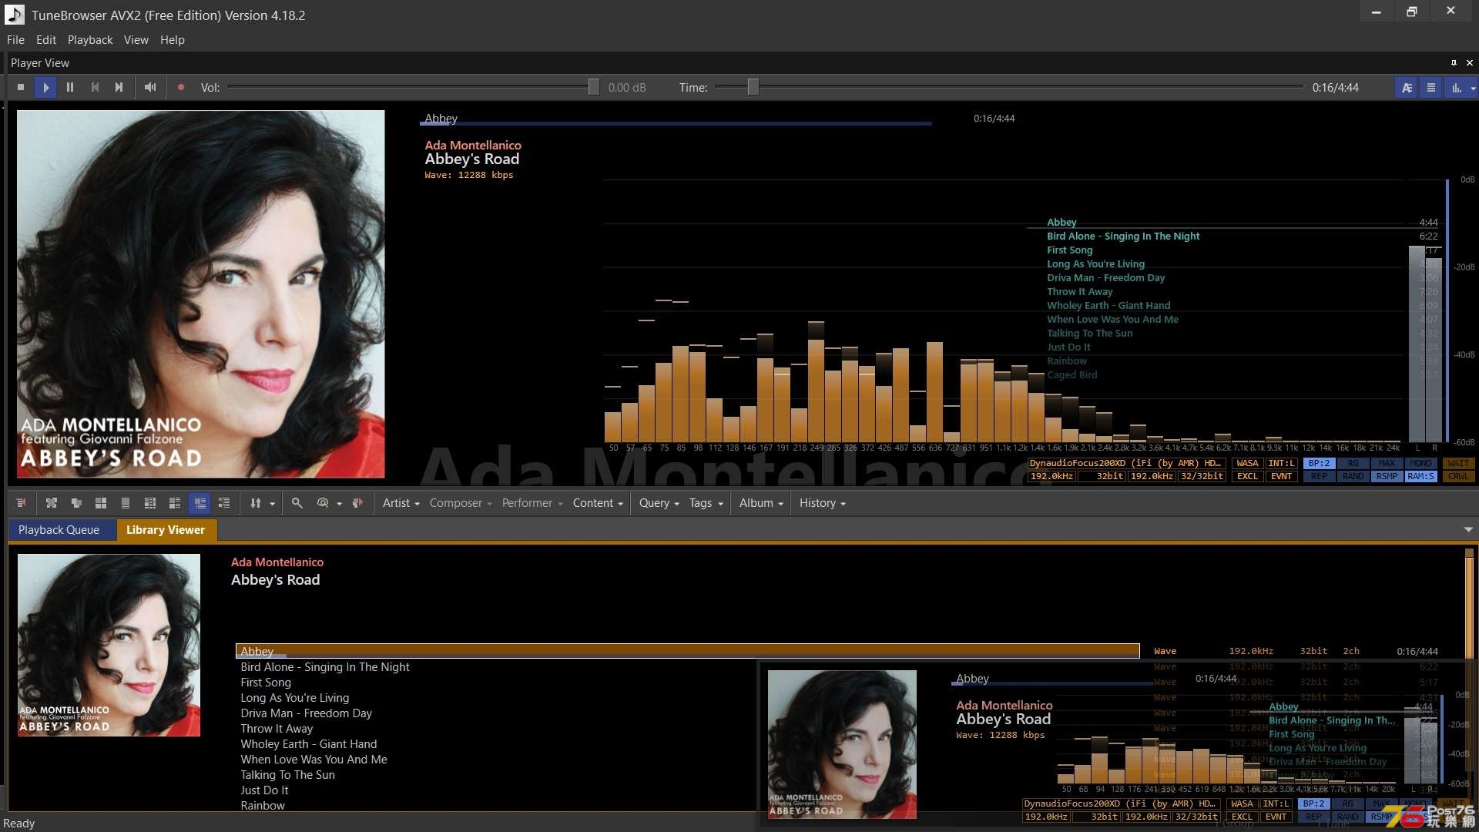The width and height of the screenshot is (1479, 832).
Task: Toggle MONO mode in main Player View
Action: 1420,464
